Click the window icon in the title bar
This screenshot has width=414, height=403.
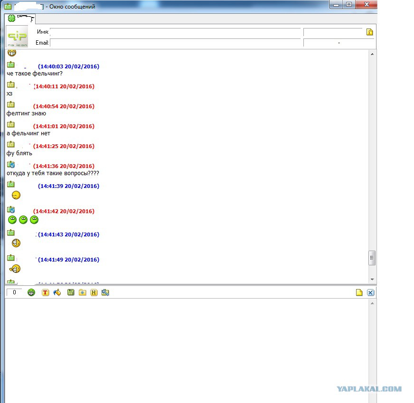click(8, 6)
